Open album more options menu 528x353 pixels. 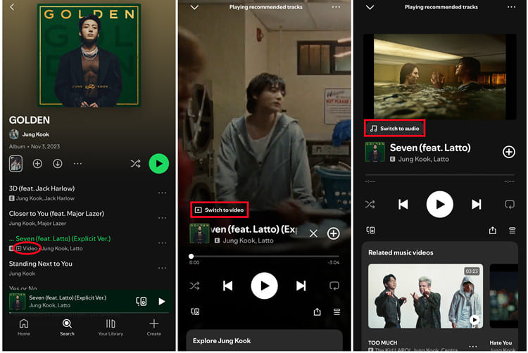pyautogui.click(x=77, y=164)
